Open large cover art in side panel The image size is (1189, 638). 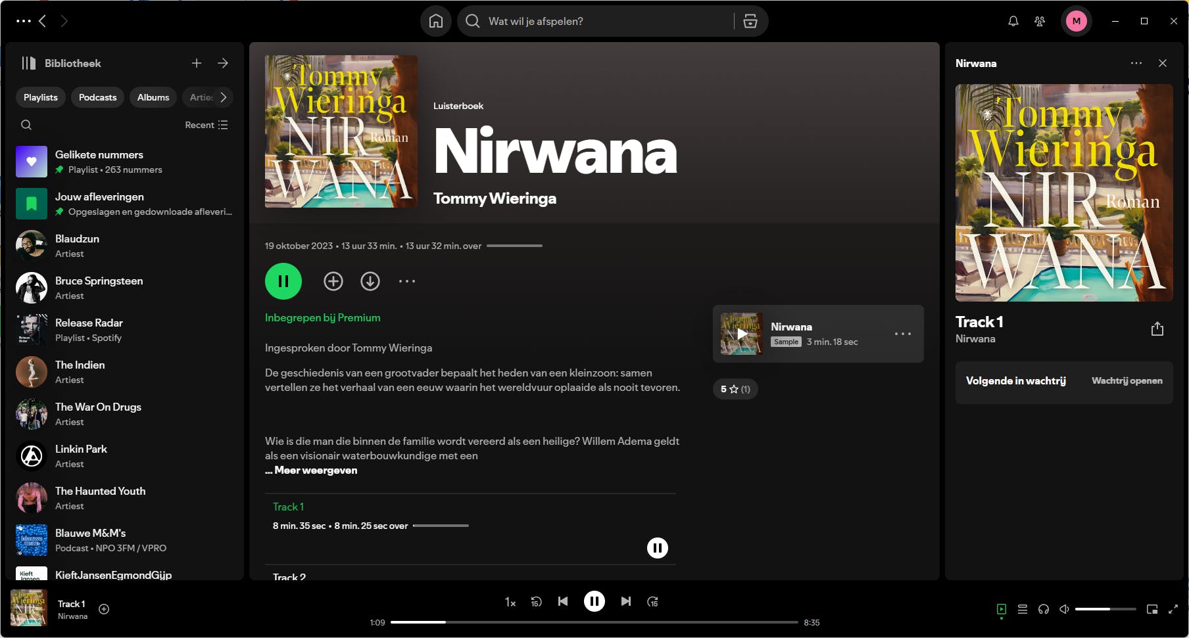click(1064, 193)
